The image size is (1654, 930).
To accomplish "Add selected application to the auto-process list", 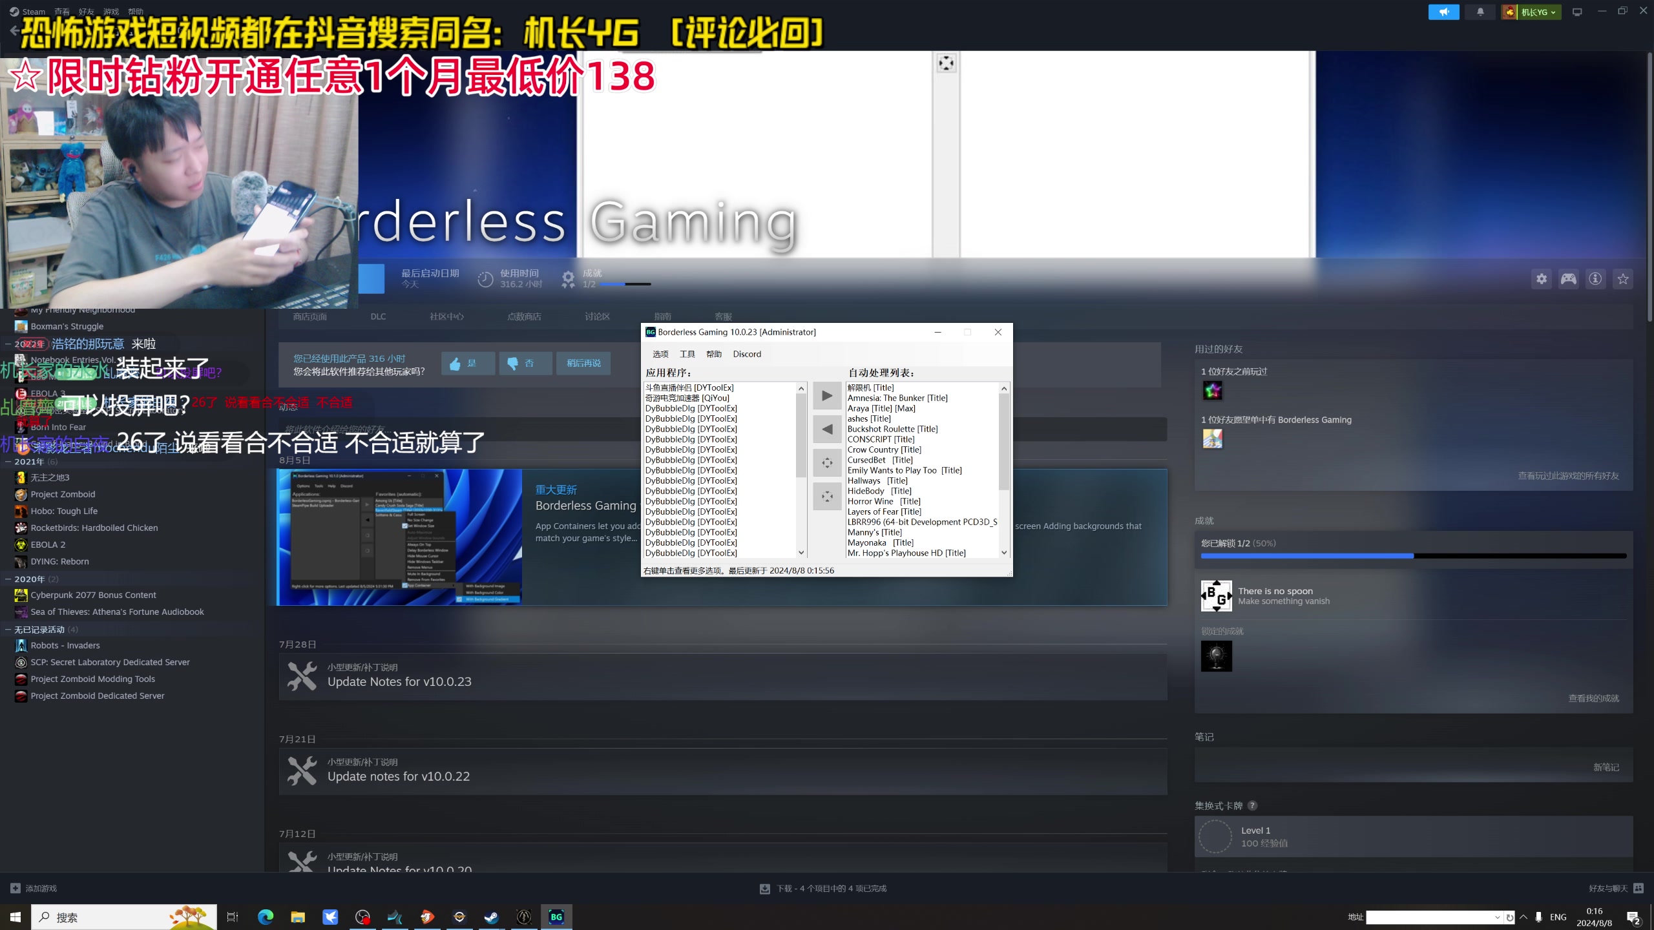I will pos(827,395).
